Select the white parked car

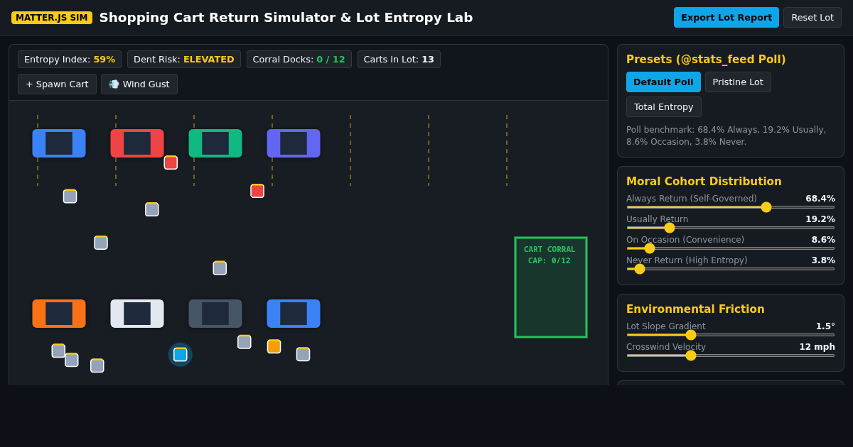137,314
